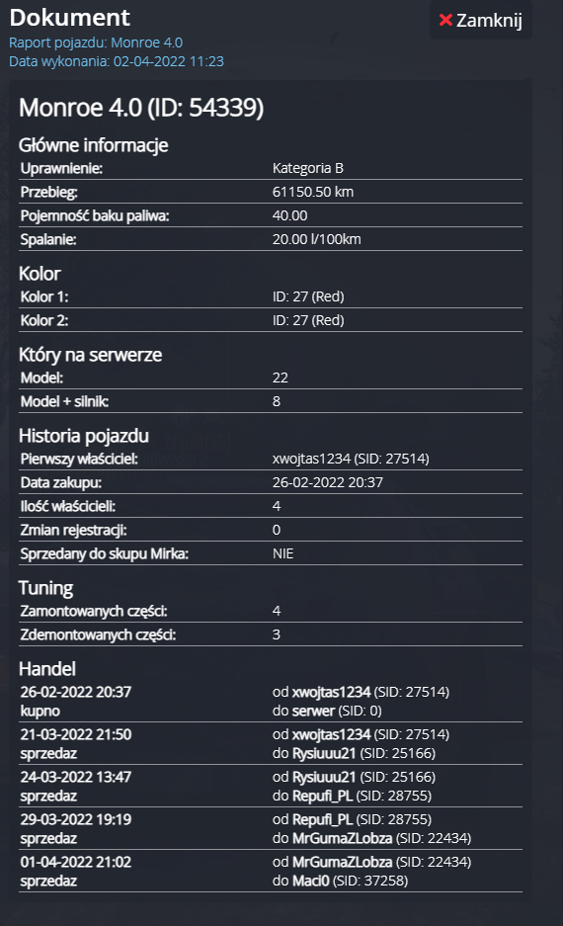Open the Raport pojazdu: Monroe 4.0 link
The width and height of the screenshot is (563, 926).
(x=96, y=42)
